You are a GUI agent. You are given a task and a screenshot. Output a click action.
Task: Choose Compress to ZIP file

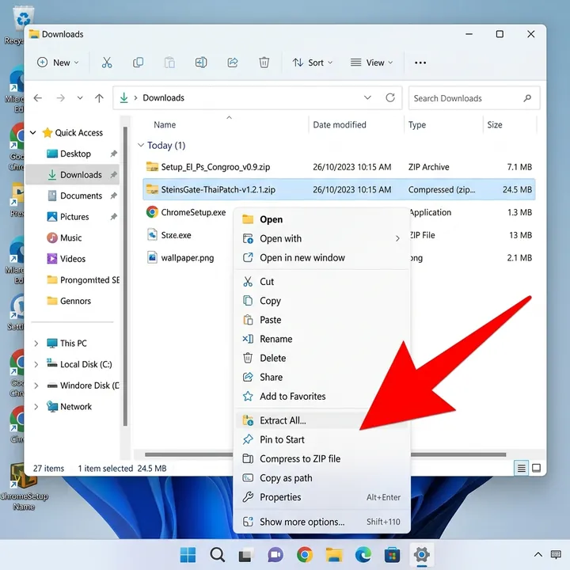(x=321, y=458)
